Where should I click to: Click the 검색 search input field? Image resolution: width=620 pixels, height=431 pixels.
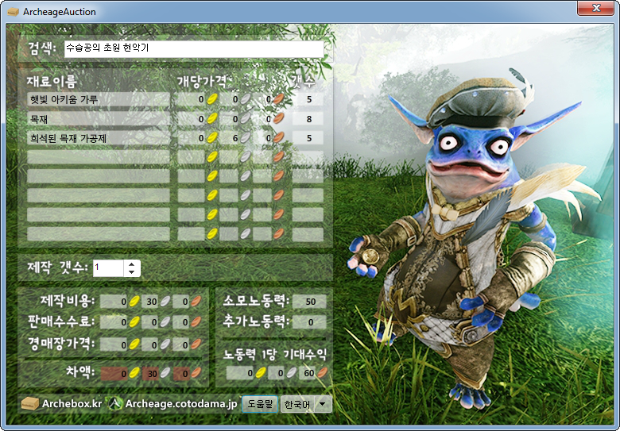click(x=193, y=48)
